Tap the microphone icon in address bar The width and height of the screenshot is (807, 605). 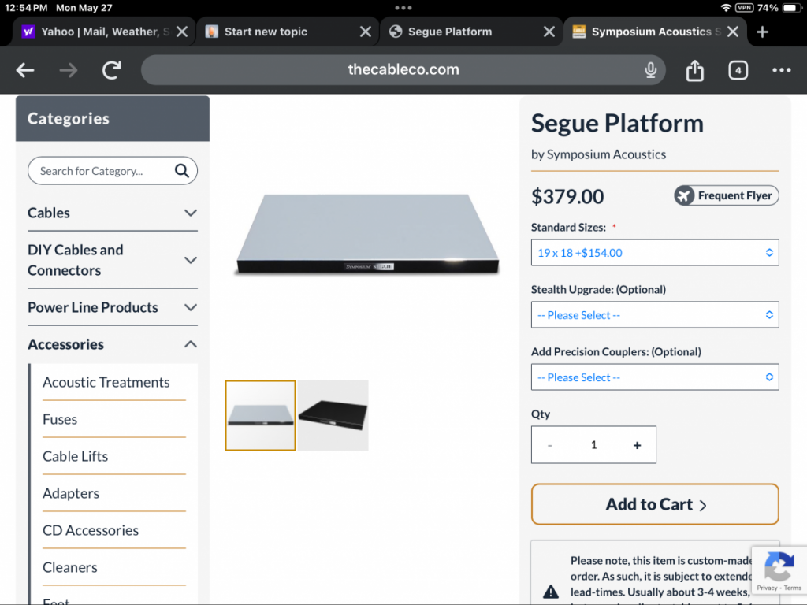click(x=650, y=70)
